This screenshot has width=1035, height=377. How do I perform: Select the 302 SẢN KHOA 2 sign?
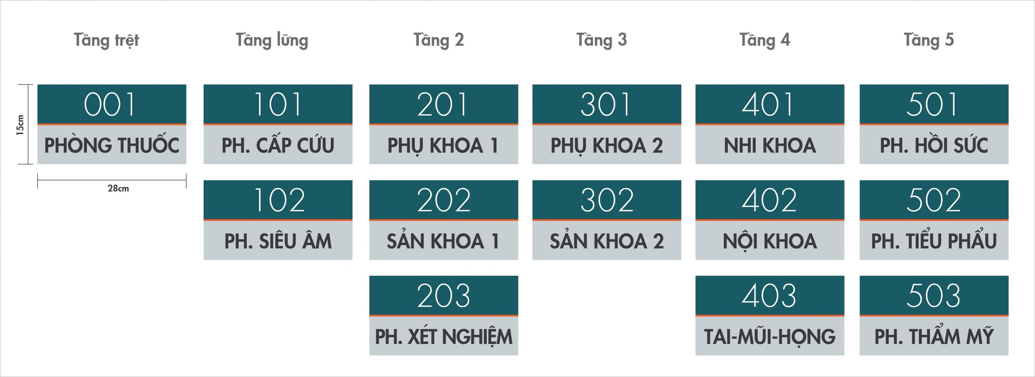pos(607,220)
